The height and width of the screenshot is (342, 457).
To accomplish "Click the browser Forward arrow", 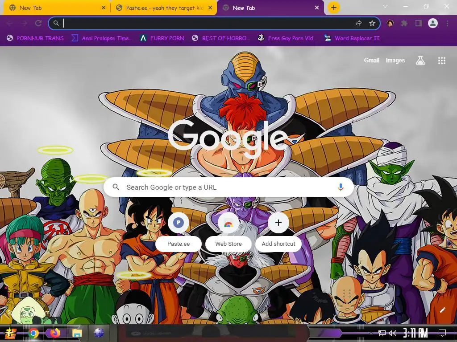I will [24, 23].
